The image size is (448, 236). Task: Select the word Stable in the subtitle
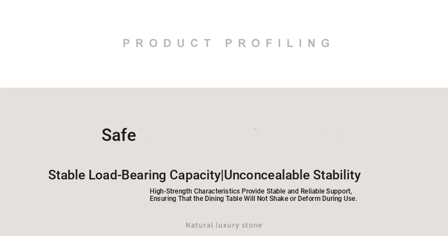point(66,175)
